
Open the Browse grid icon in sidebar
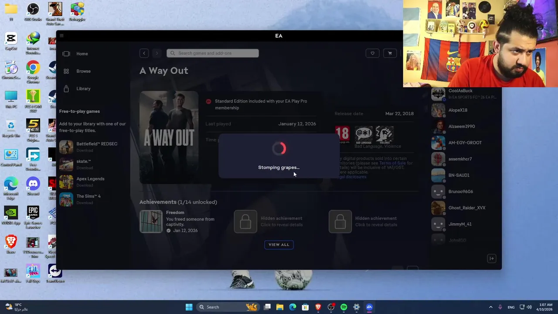(x=66, y=71)
